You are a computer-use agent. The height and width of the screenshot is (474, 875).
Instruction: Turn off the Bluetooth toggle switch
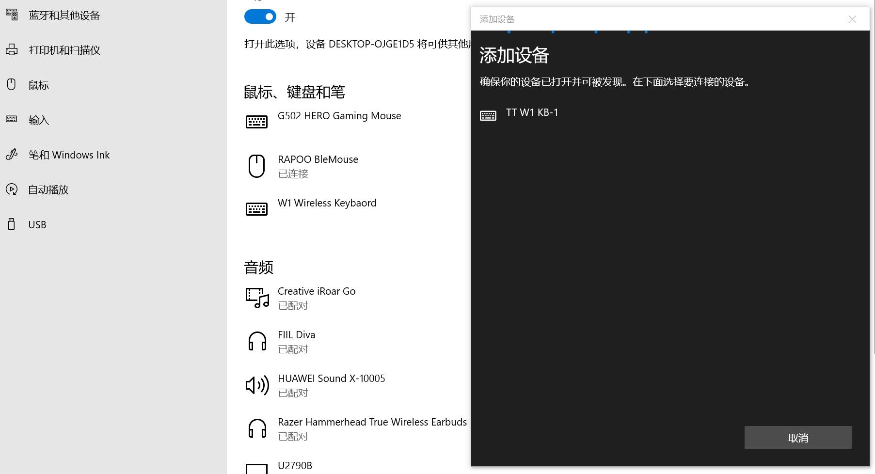coord(260,17)
